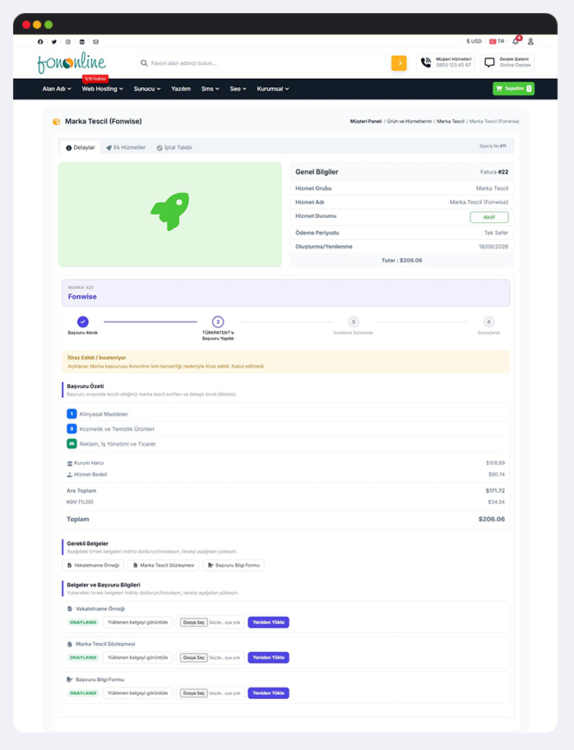Open the TR language selector

point(497,42)
